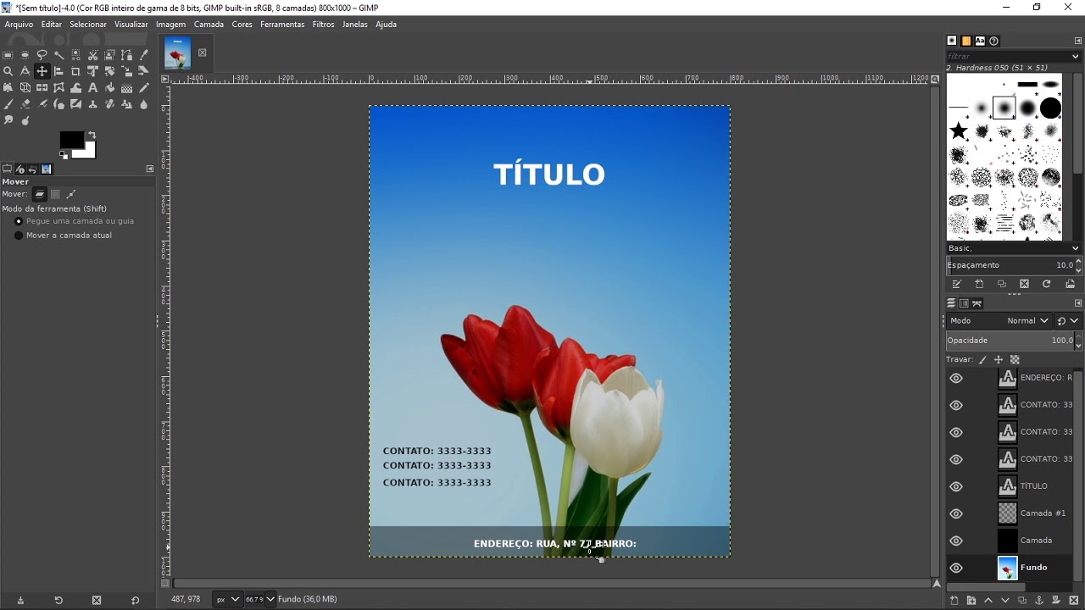This screenshot has width=1085, height=610.
Task: Choose 'Mover a camada atual' option
Action: (63, 236)
